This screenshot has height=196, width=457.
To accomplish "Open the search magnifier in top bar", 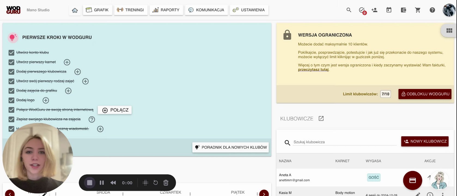I will click(349, 10).
